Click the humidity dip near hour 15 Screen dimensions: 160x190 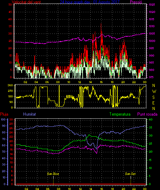[97, 148]
